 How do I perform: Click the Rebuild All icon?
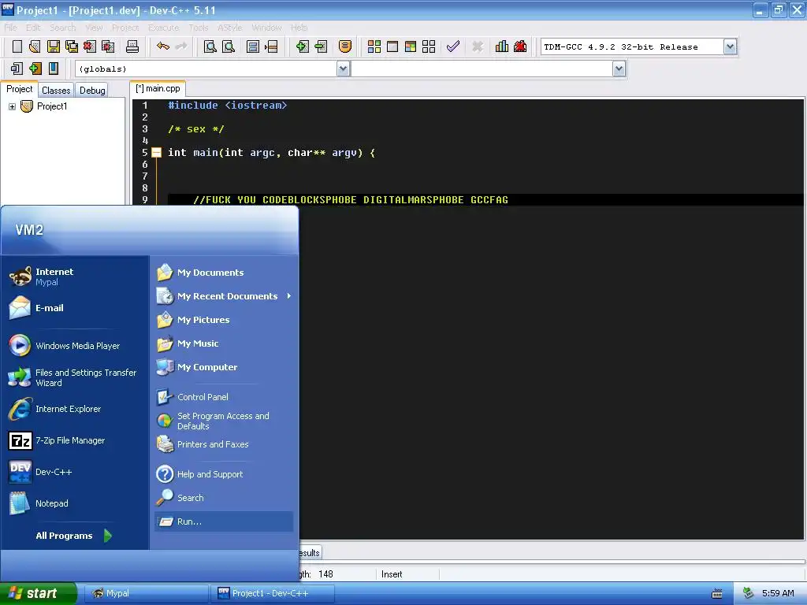point(429,46)
